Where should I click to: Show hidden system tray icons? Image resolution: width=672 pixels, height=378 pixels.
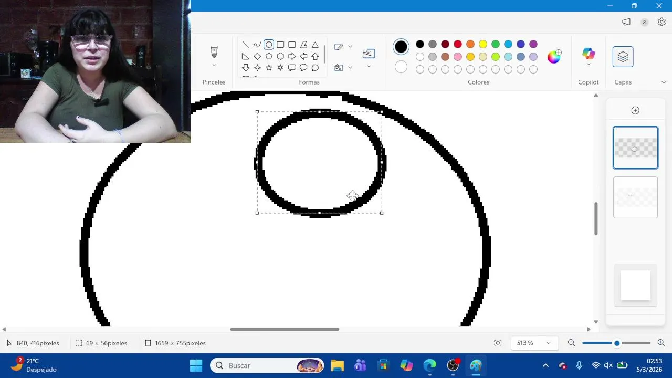point(545,365)
